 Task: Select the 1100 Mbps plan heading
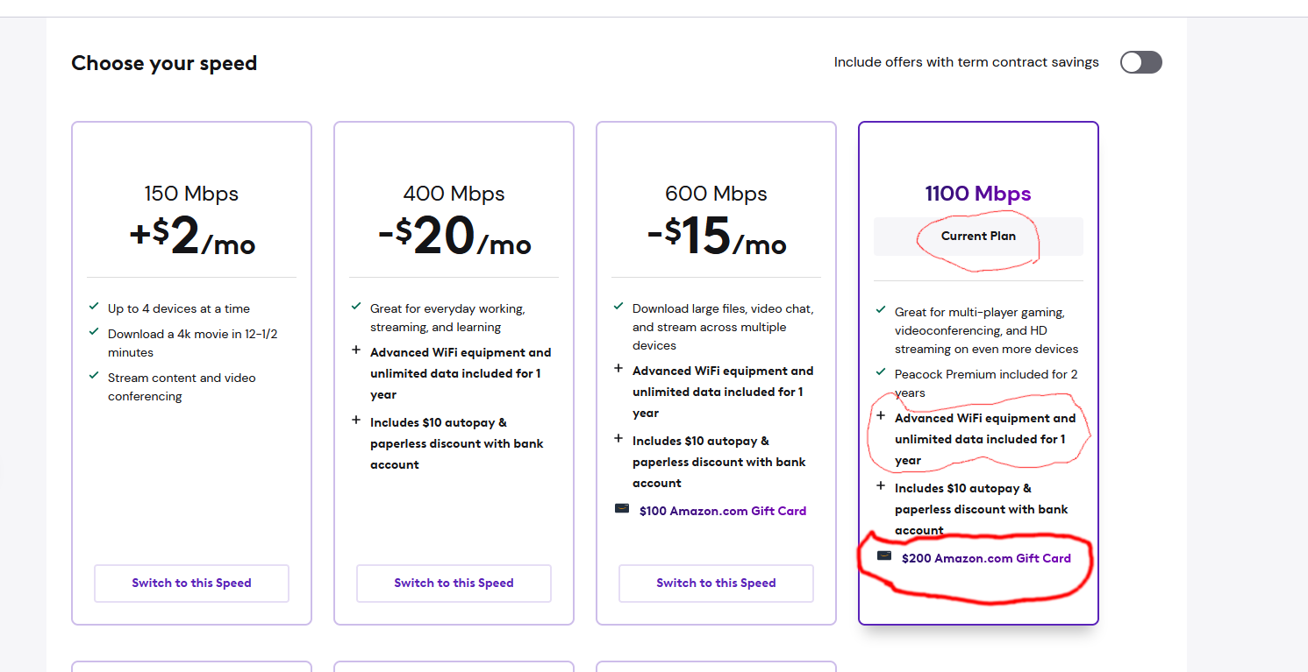[x=978, y=194]
